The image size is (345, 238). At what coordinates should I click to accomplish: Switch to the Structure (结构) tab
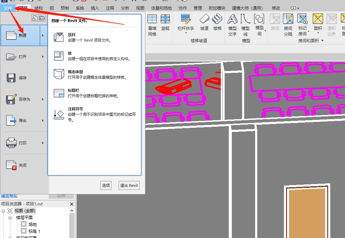click(x=38, y=8)
